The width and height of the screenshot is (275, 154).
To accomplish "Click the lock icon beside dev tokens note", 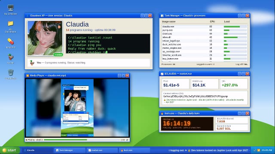I will pyautogui.click(x=165, y=100).
